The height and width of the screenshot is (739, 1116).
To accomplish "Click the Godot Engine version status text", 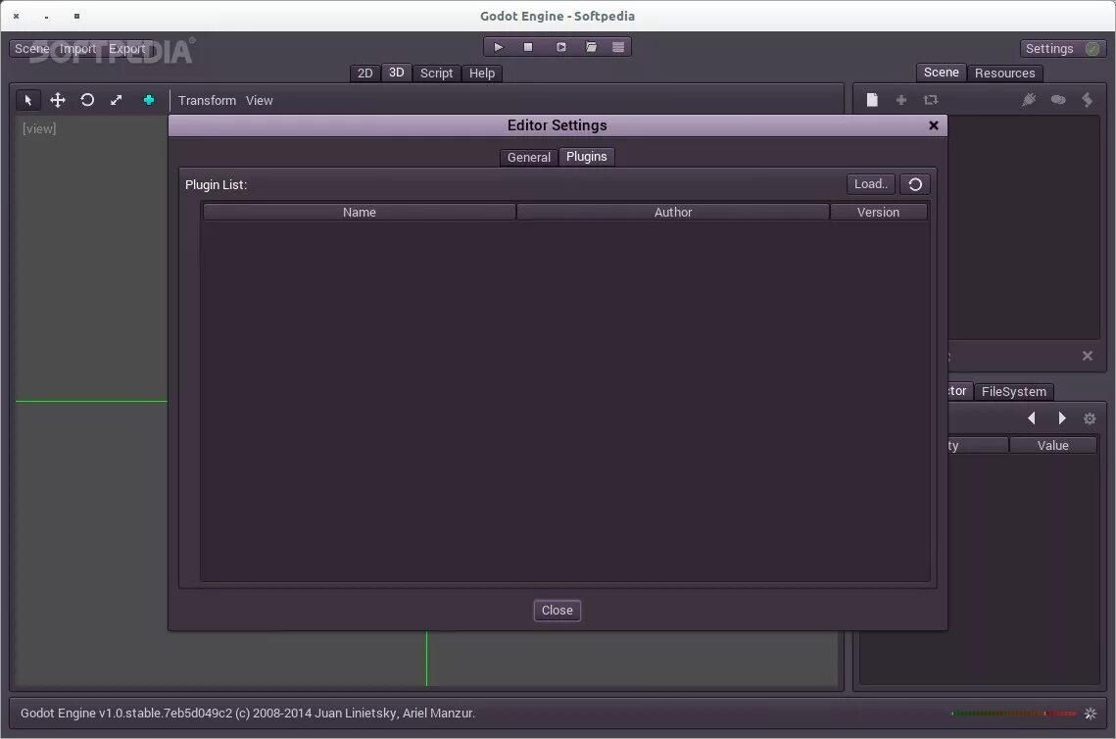I will tap(248, 714).
